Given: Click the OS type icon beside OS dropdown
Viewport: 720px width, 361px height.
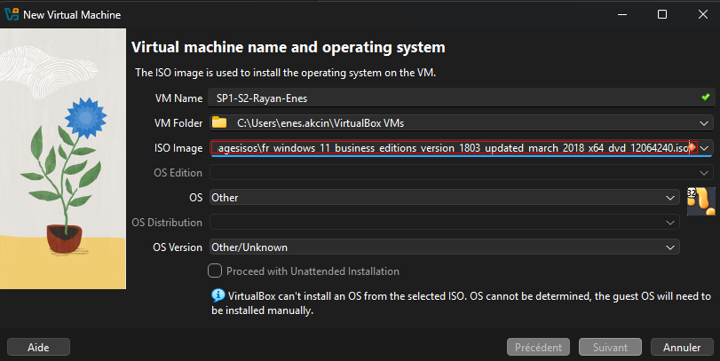Looking at the screenshot, I should tap(700, 200).
